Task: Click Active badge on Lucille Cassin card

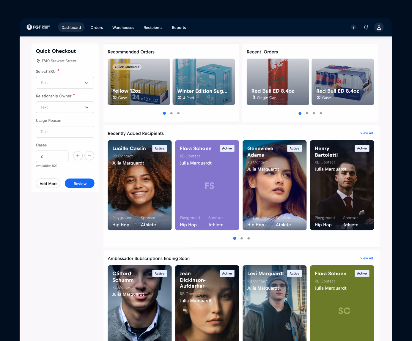Action: tap(160, 149)
